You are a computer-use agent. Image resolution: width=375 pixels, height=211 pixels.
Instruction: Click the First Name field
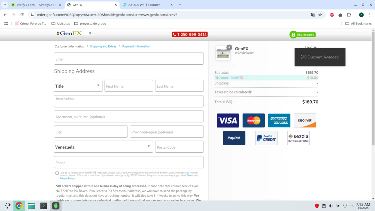(129, 86)
